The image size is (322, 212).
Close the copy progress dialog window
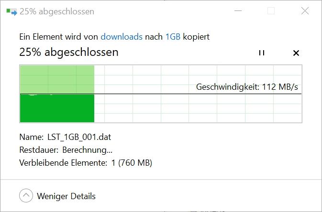(x=305, y=11)
